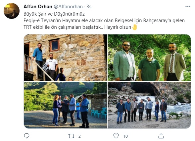Open the three men portrait photo
195x141 pixels.
tap(149, 58)
